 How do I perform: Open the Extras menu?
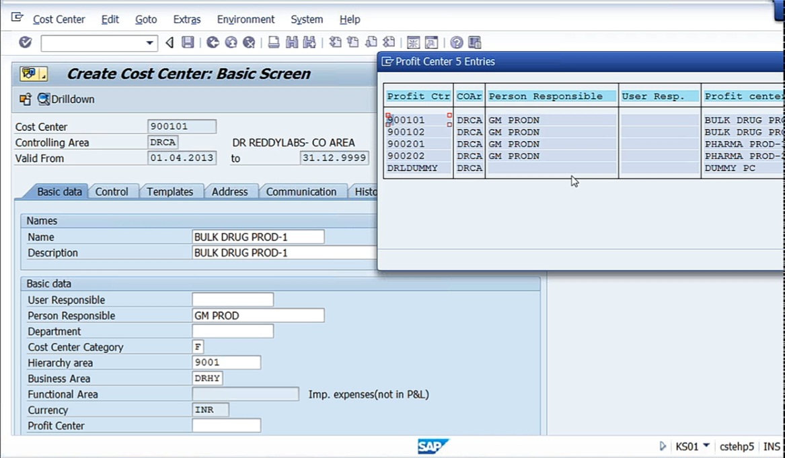click(x=187, y=19)
